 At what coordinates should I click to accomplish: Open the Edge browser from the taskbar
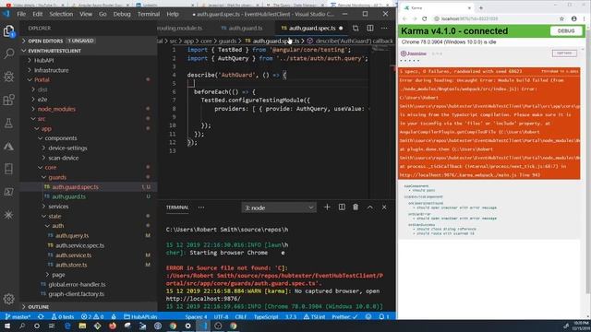pyautogui.click(x=67, y=326)
